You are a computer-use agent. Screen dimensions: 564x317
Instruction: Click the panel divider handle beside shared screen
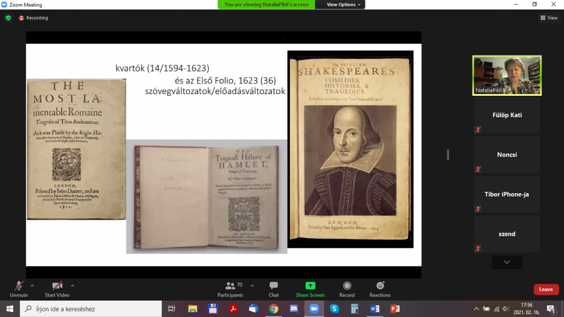pos(448,155)
